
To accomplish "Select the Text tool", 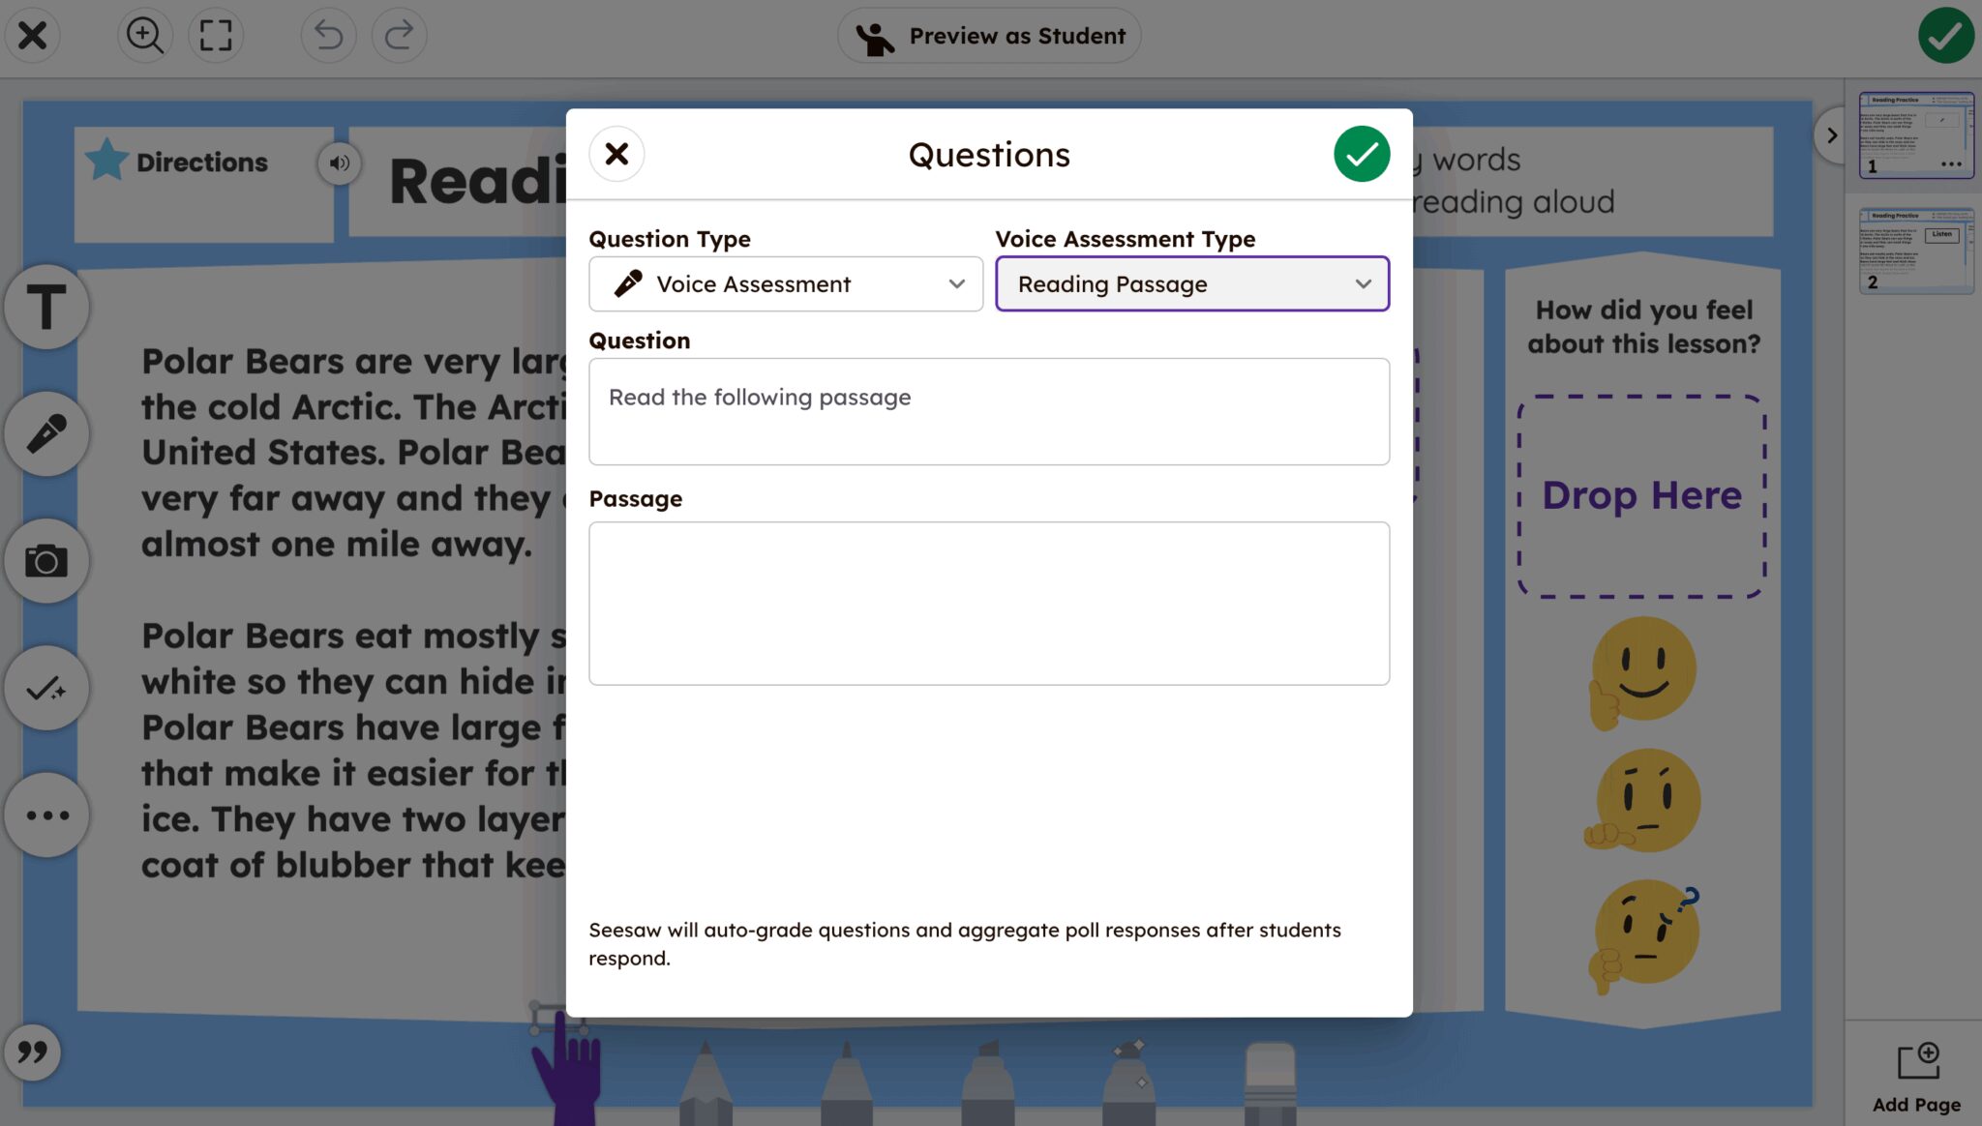I will click(45, 306).
